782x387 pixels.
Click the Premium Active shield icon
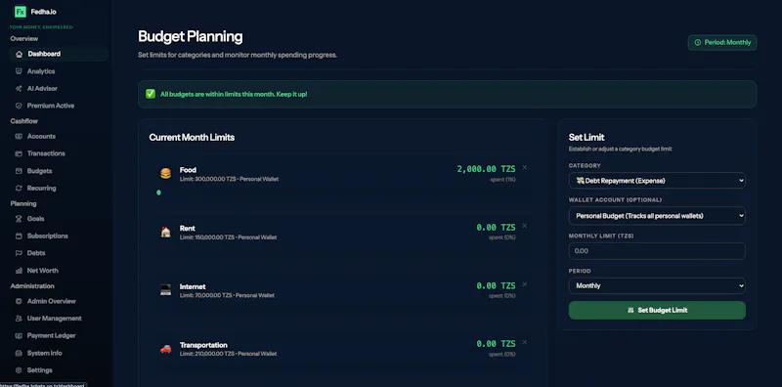19,106
